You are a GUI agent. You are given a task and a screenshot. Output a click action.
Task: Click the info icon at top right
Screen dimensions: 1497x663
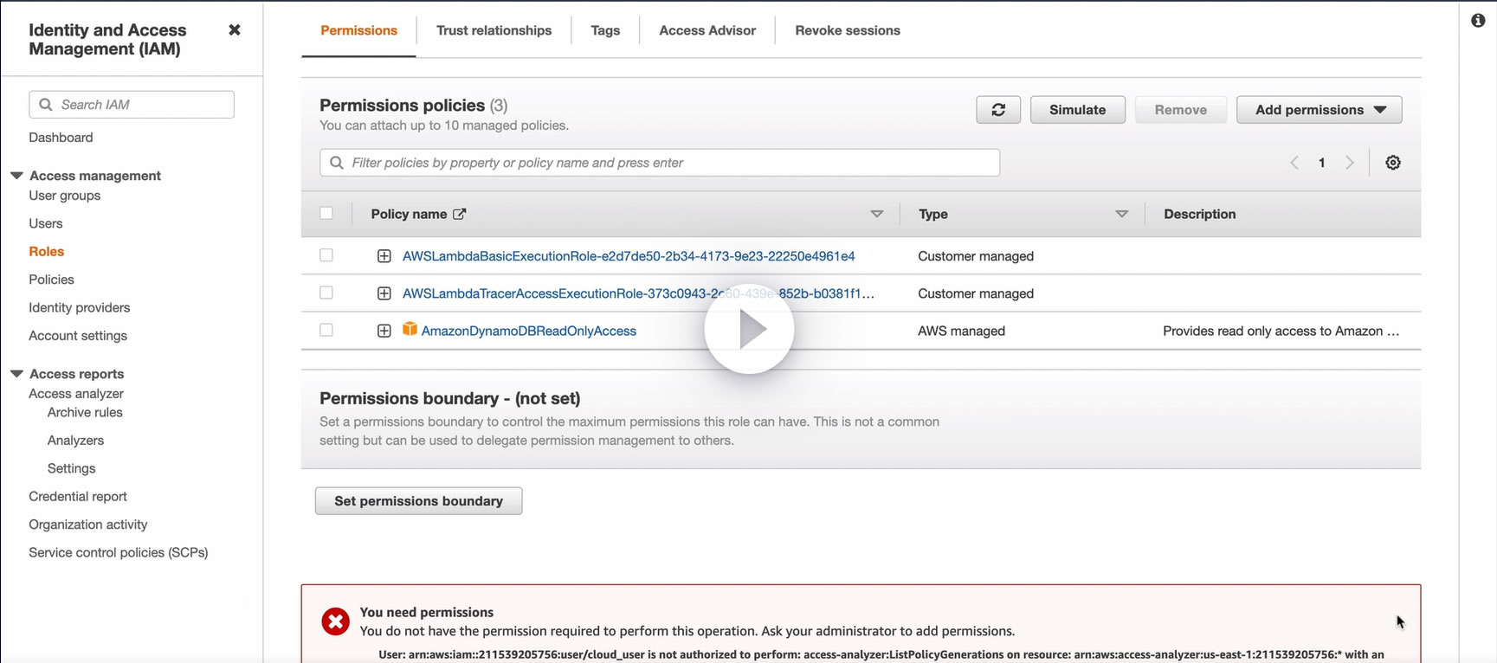pyautogui.click(x=1478, y=20)
